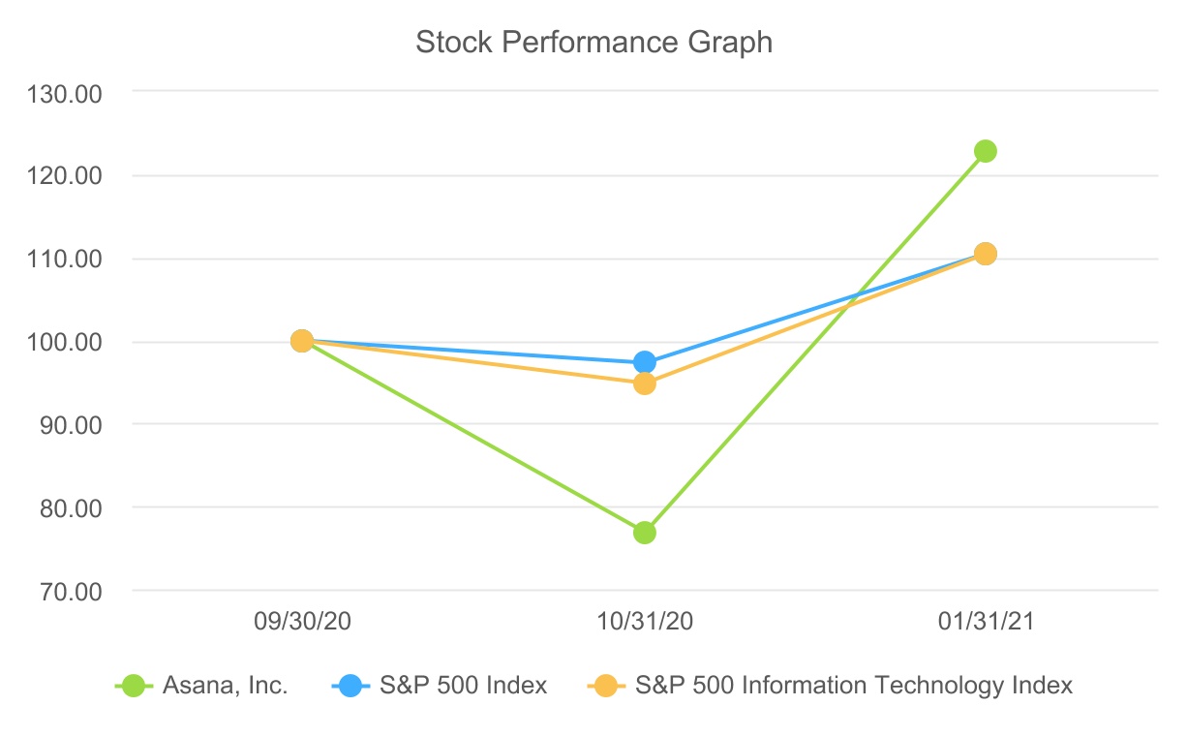Screen dimensions: 1187x736
Task: Click the green Asana legend marker
Action: click(135, 686)
